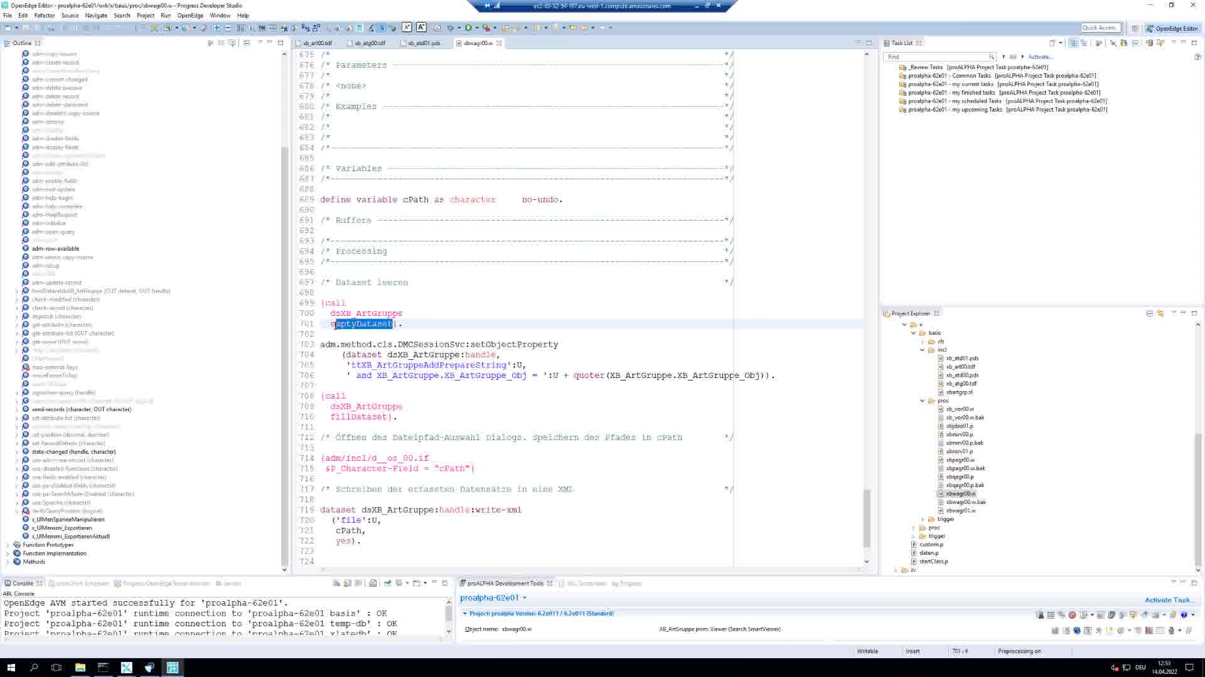The image size is (1205, 677).
Task: Expand Function Implementation node in Outline
Action: 8,554
